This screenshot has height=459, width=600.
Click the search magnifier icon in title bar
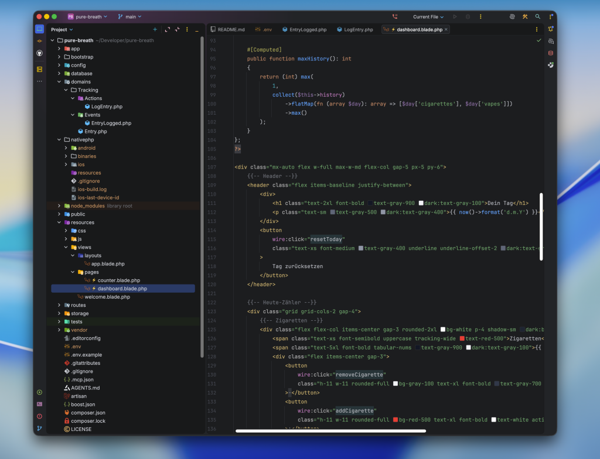[x=538, y=16]
